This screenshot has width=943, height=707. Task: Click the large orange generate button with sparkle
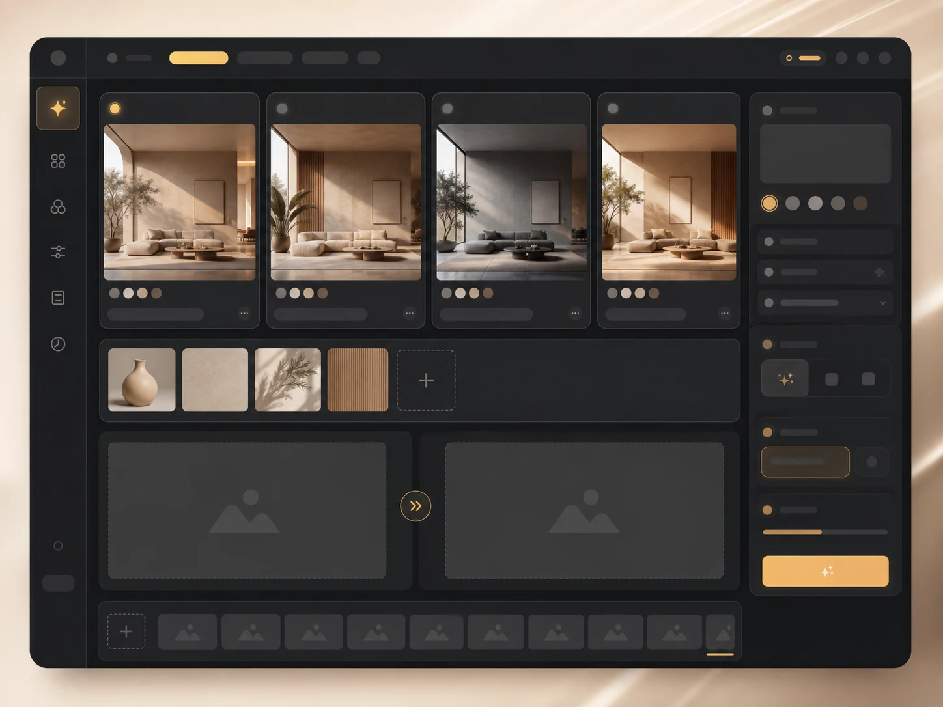825,571
